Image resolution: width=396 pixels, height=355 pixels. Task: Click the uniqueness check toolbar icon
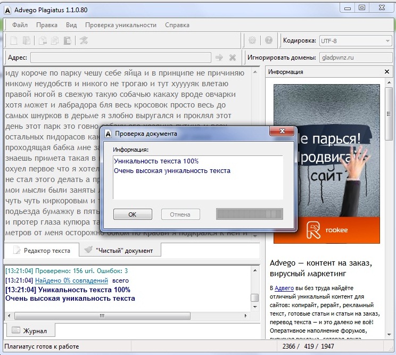(84, 40)
